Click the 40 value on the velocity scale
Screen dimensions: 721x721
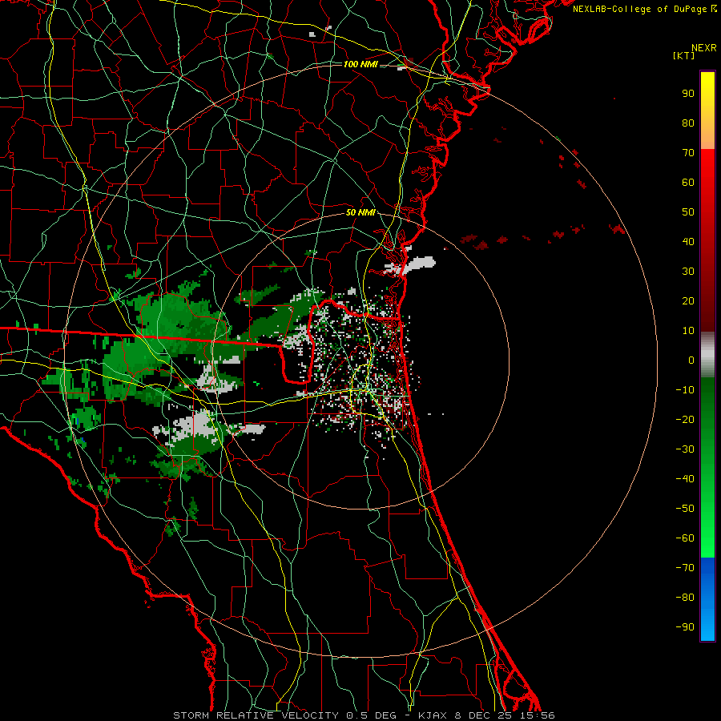(x=688, y=242)
